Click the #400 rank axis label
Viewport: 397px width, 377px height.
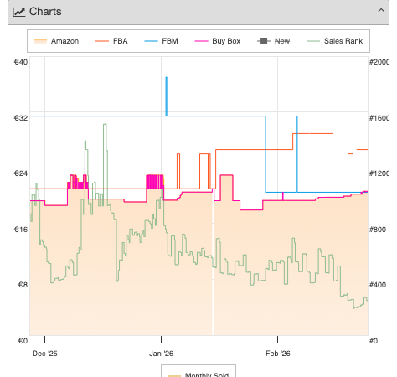(x=378, y=285)
